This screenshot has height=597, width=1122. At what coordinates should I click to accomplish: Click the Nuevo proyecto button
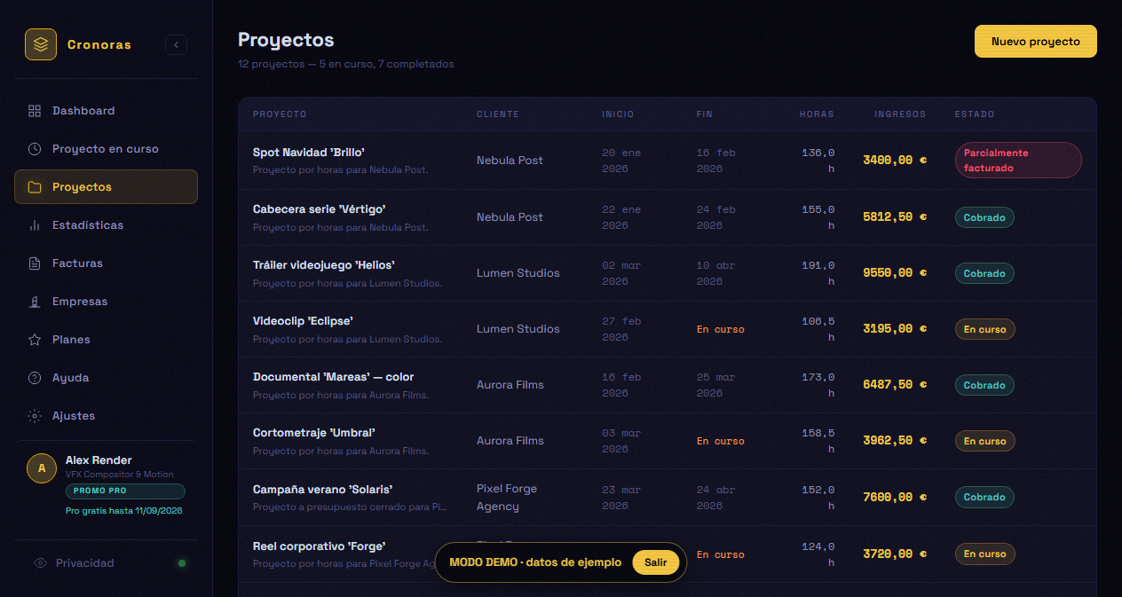click(x=1036, y=42)
